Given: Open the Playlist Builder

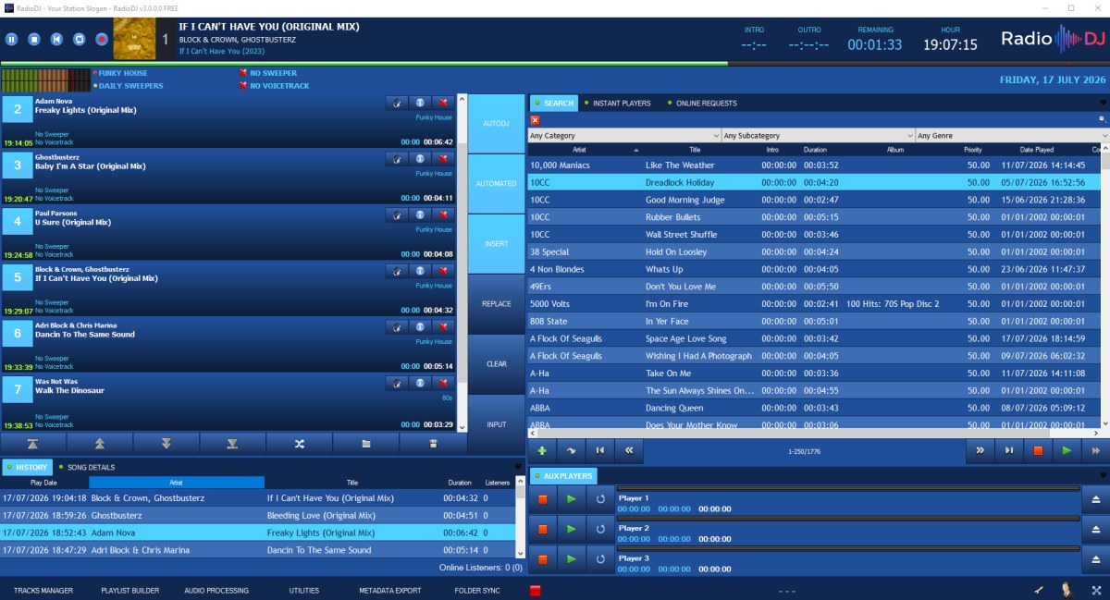Looking at the screenshot, I should click(130, 590).
